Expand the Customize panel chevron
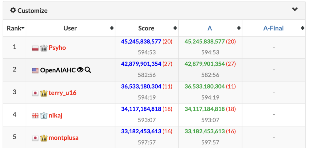Image resolution: width=311 pixels, height=148 pixels. tap(295, 9)
